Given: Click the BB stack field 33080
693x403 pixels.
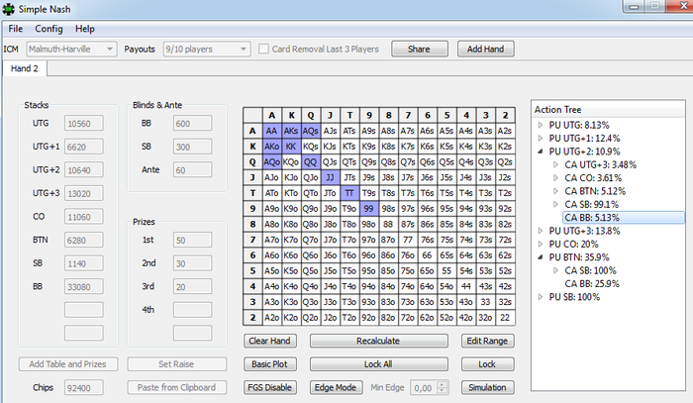Looking at the screenshot, I should (x=84, y=287).
